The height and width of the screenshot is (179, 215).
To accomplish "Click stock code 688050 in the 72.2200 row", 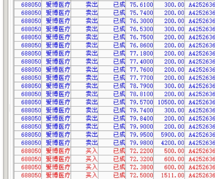I will coord(31,151).
